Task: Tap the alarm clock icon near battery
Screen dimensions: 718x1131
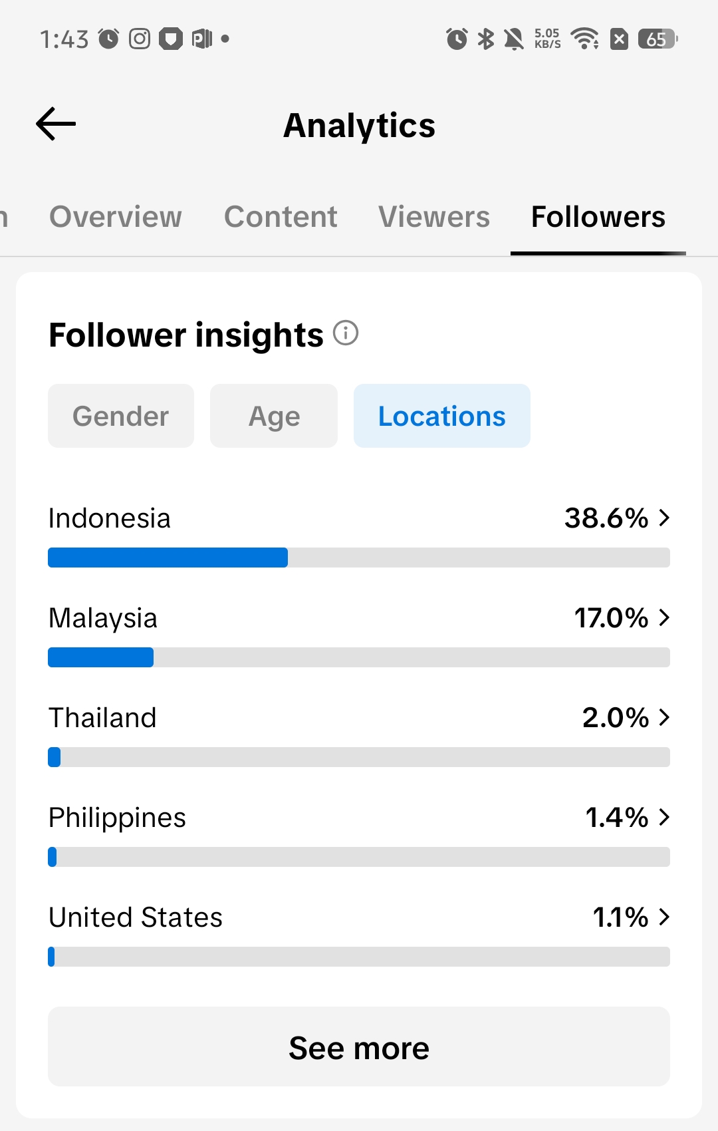Action: click(457, 39)
